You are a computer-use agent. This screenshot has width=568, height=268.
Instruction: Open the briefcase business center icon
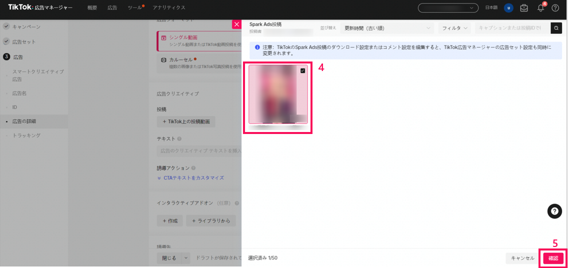(524, 8)
